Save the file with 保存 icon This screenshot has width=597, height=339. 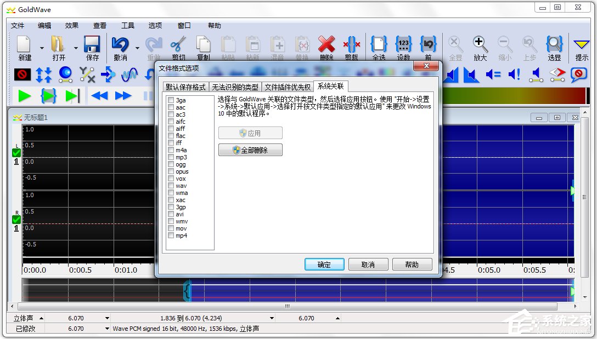(x=92, y=45)
